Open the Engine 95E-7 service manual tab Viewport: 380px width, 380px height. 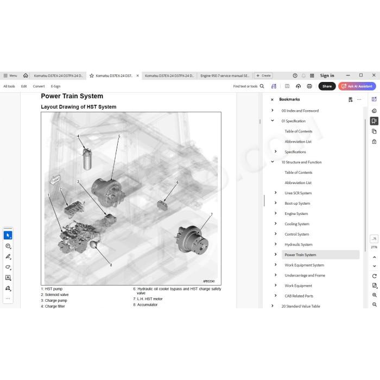click(225, 76)
